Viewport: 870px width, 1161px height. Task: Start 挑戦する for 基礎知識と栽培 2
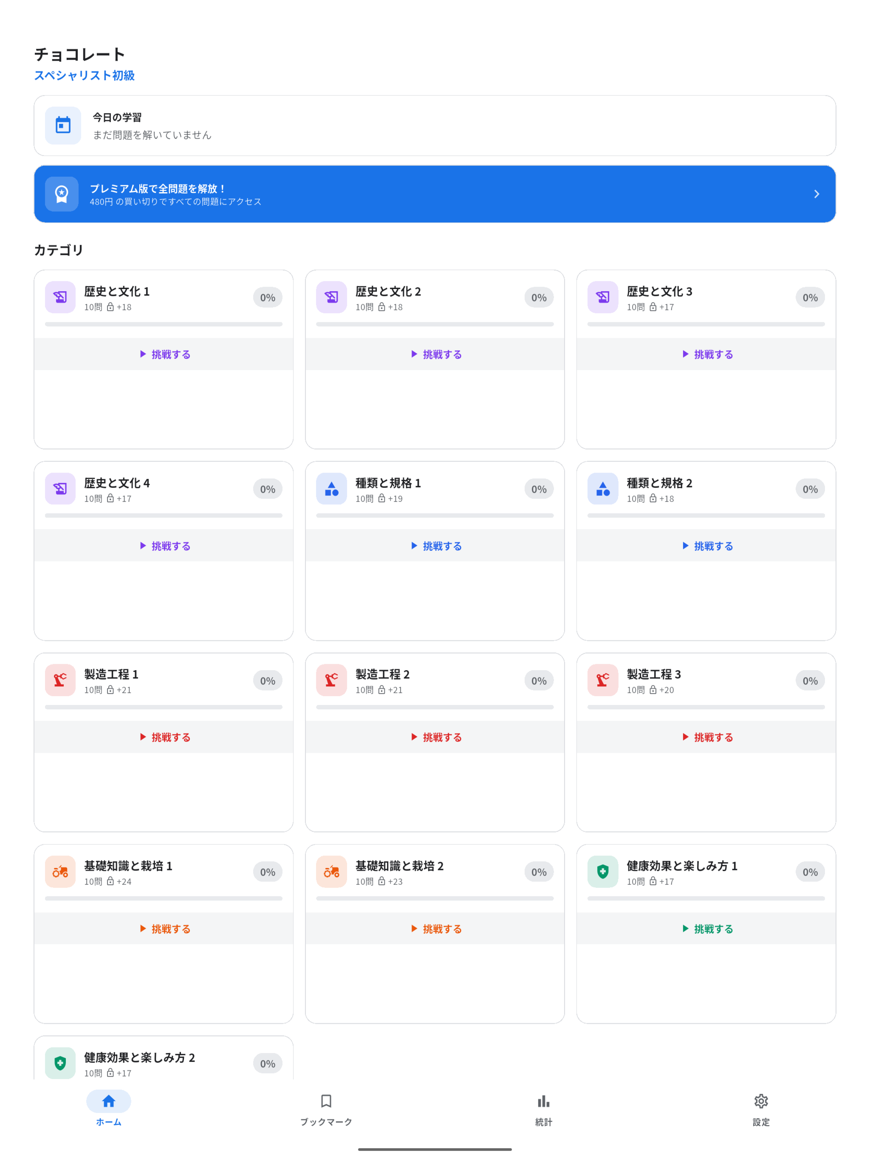pyautogui.click(x=435, y=929)
